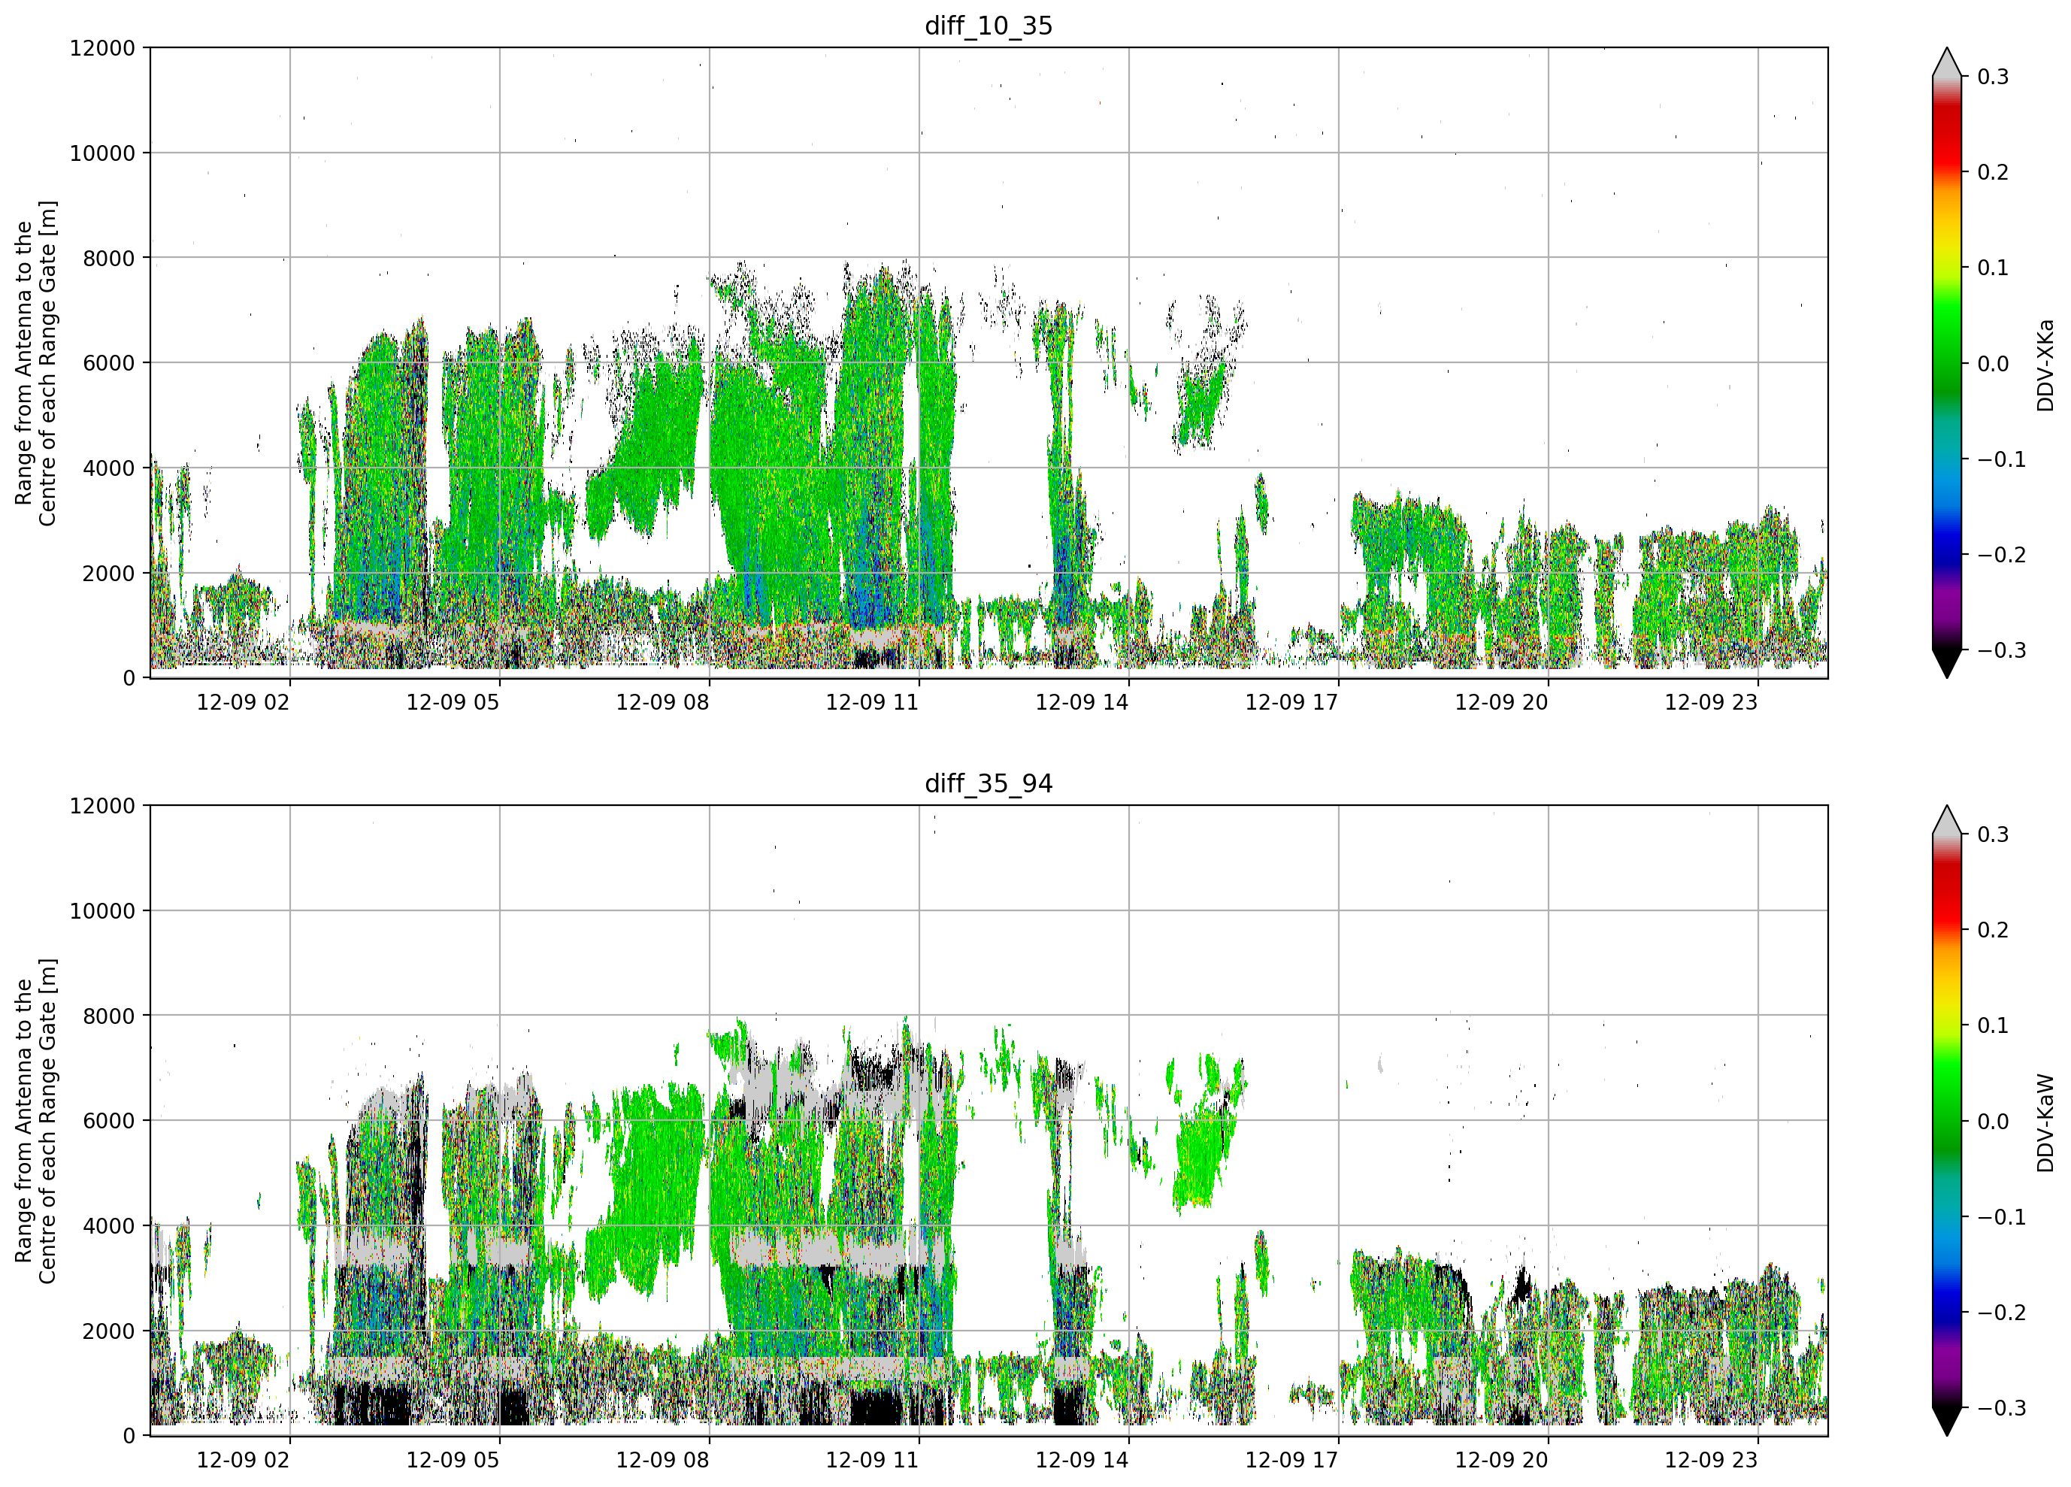
Task: Click the lower black arrow of DDV-XKa colorbar
Action: pos(1947,663)
